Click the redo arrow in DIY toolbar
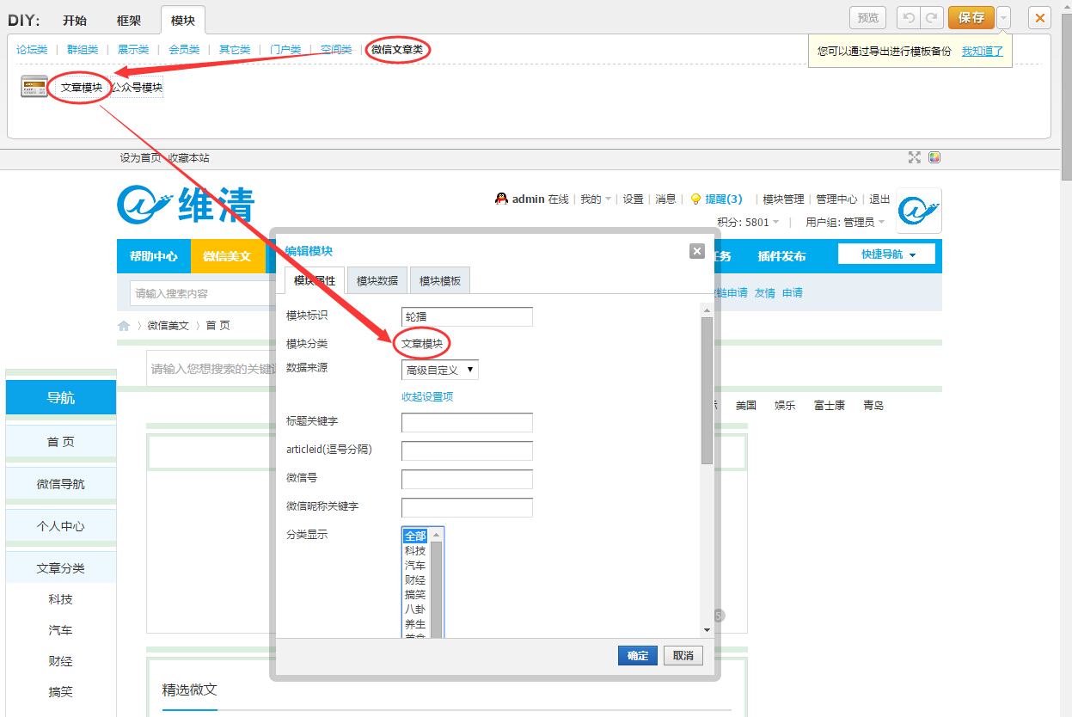1072x717 pixels. tap(931, 17)
